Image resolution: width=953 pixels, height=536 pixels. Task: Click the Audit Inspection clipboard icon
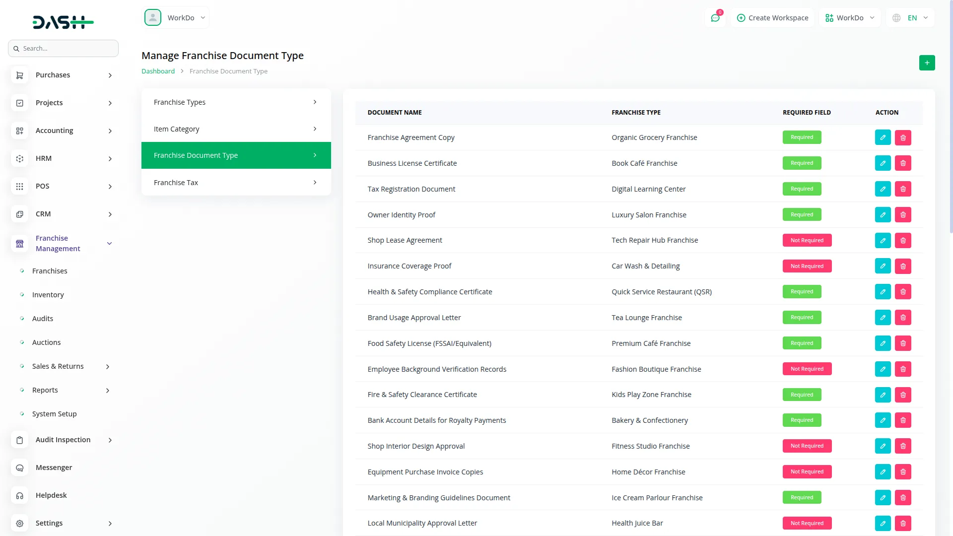pyautogui.click(x=20, y=440)
